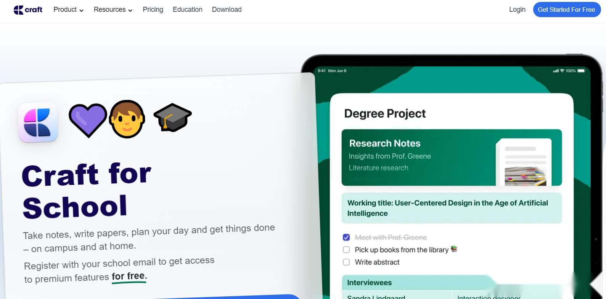Click the Write abstract task text

tap(377, 262)
